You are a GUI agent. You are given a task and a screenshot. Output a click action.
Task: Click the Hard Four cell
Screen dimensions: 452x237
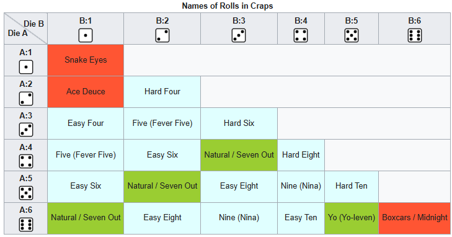tap(162, 92)
